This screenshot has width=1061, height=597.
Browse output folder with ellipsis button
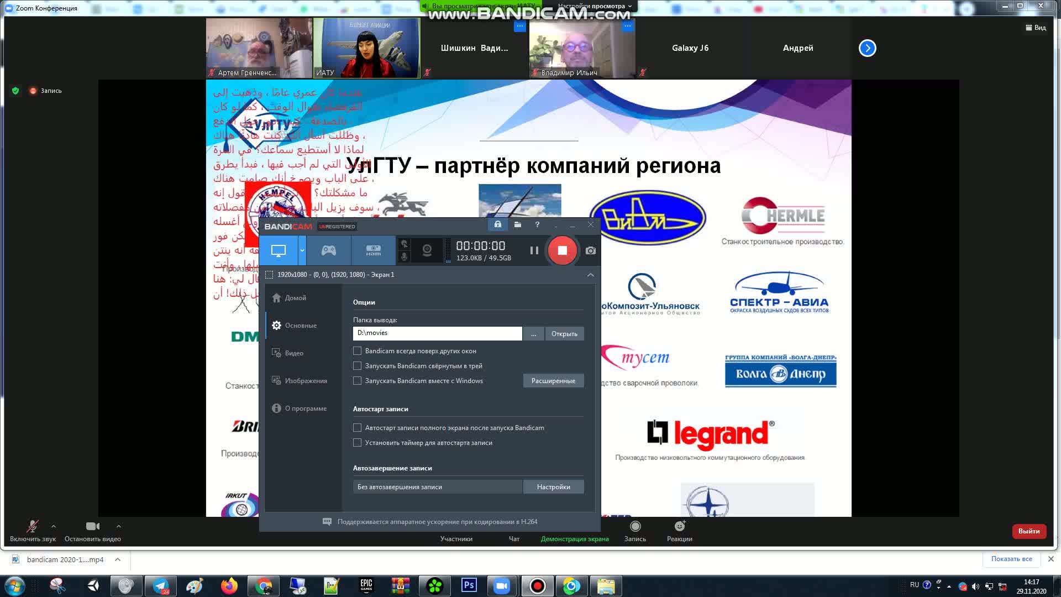[x=533, y=334]
